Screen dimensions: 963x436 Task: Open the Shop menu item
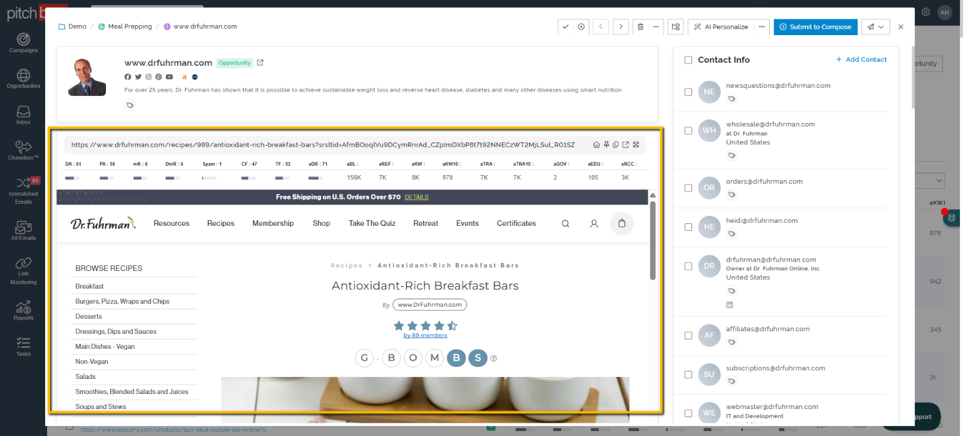coord(321,223)
